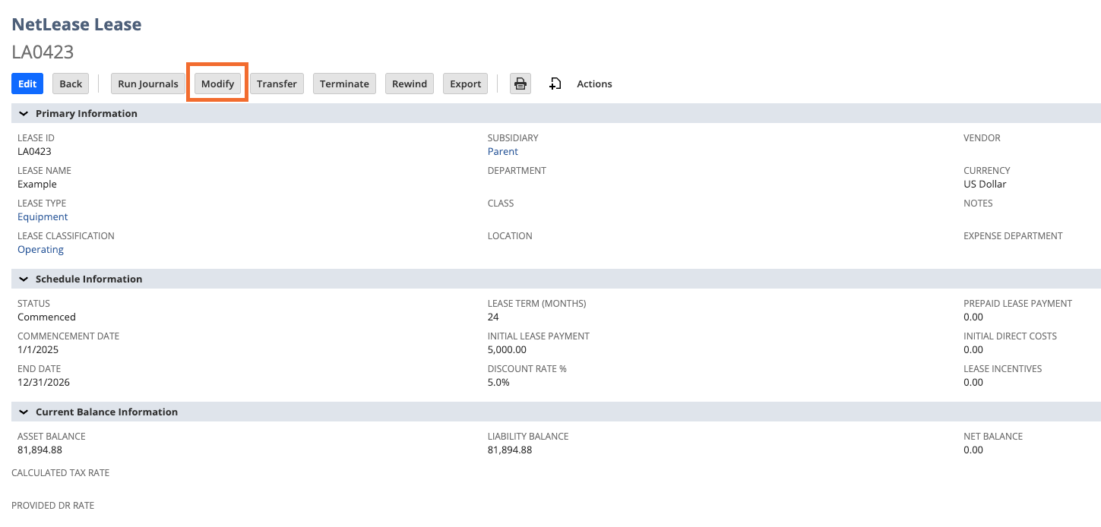Click the new-document icon beside Actions

(555, 84)
